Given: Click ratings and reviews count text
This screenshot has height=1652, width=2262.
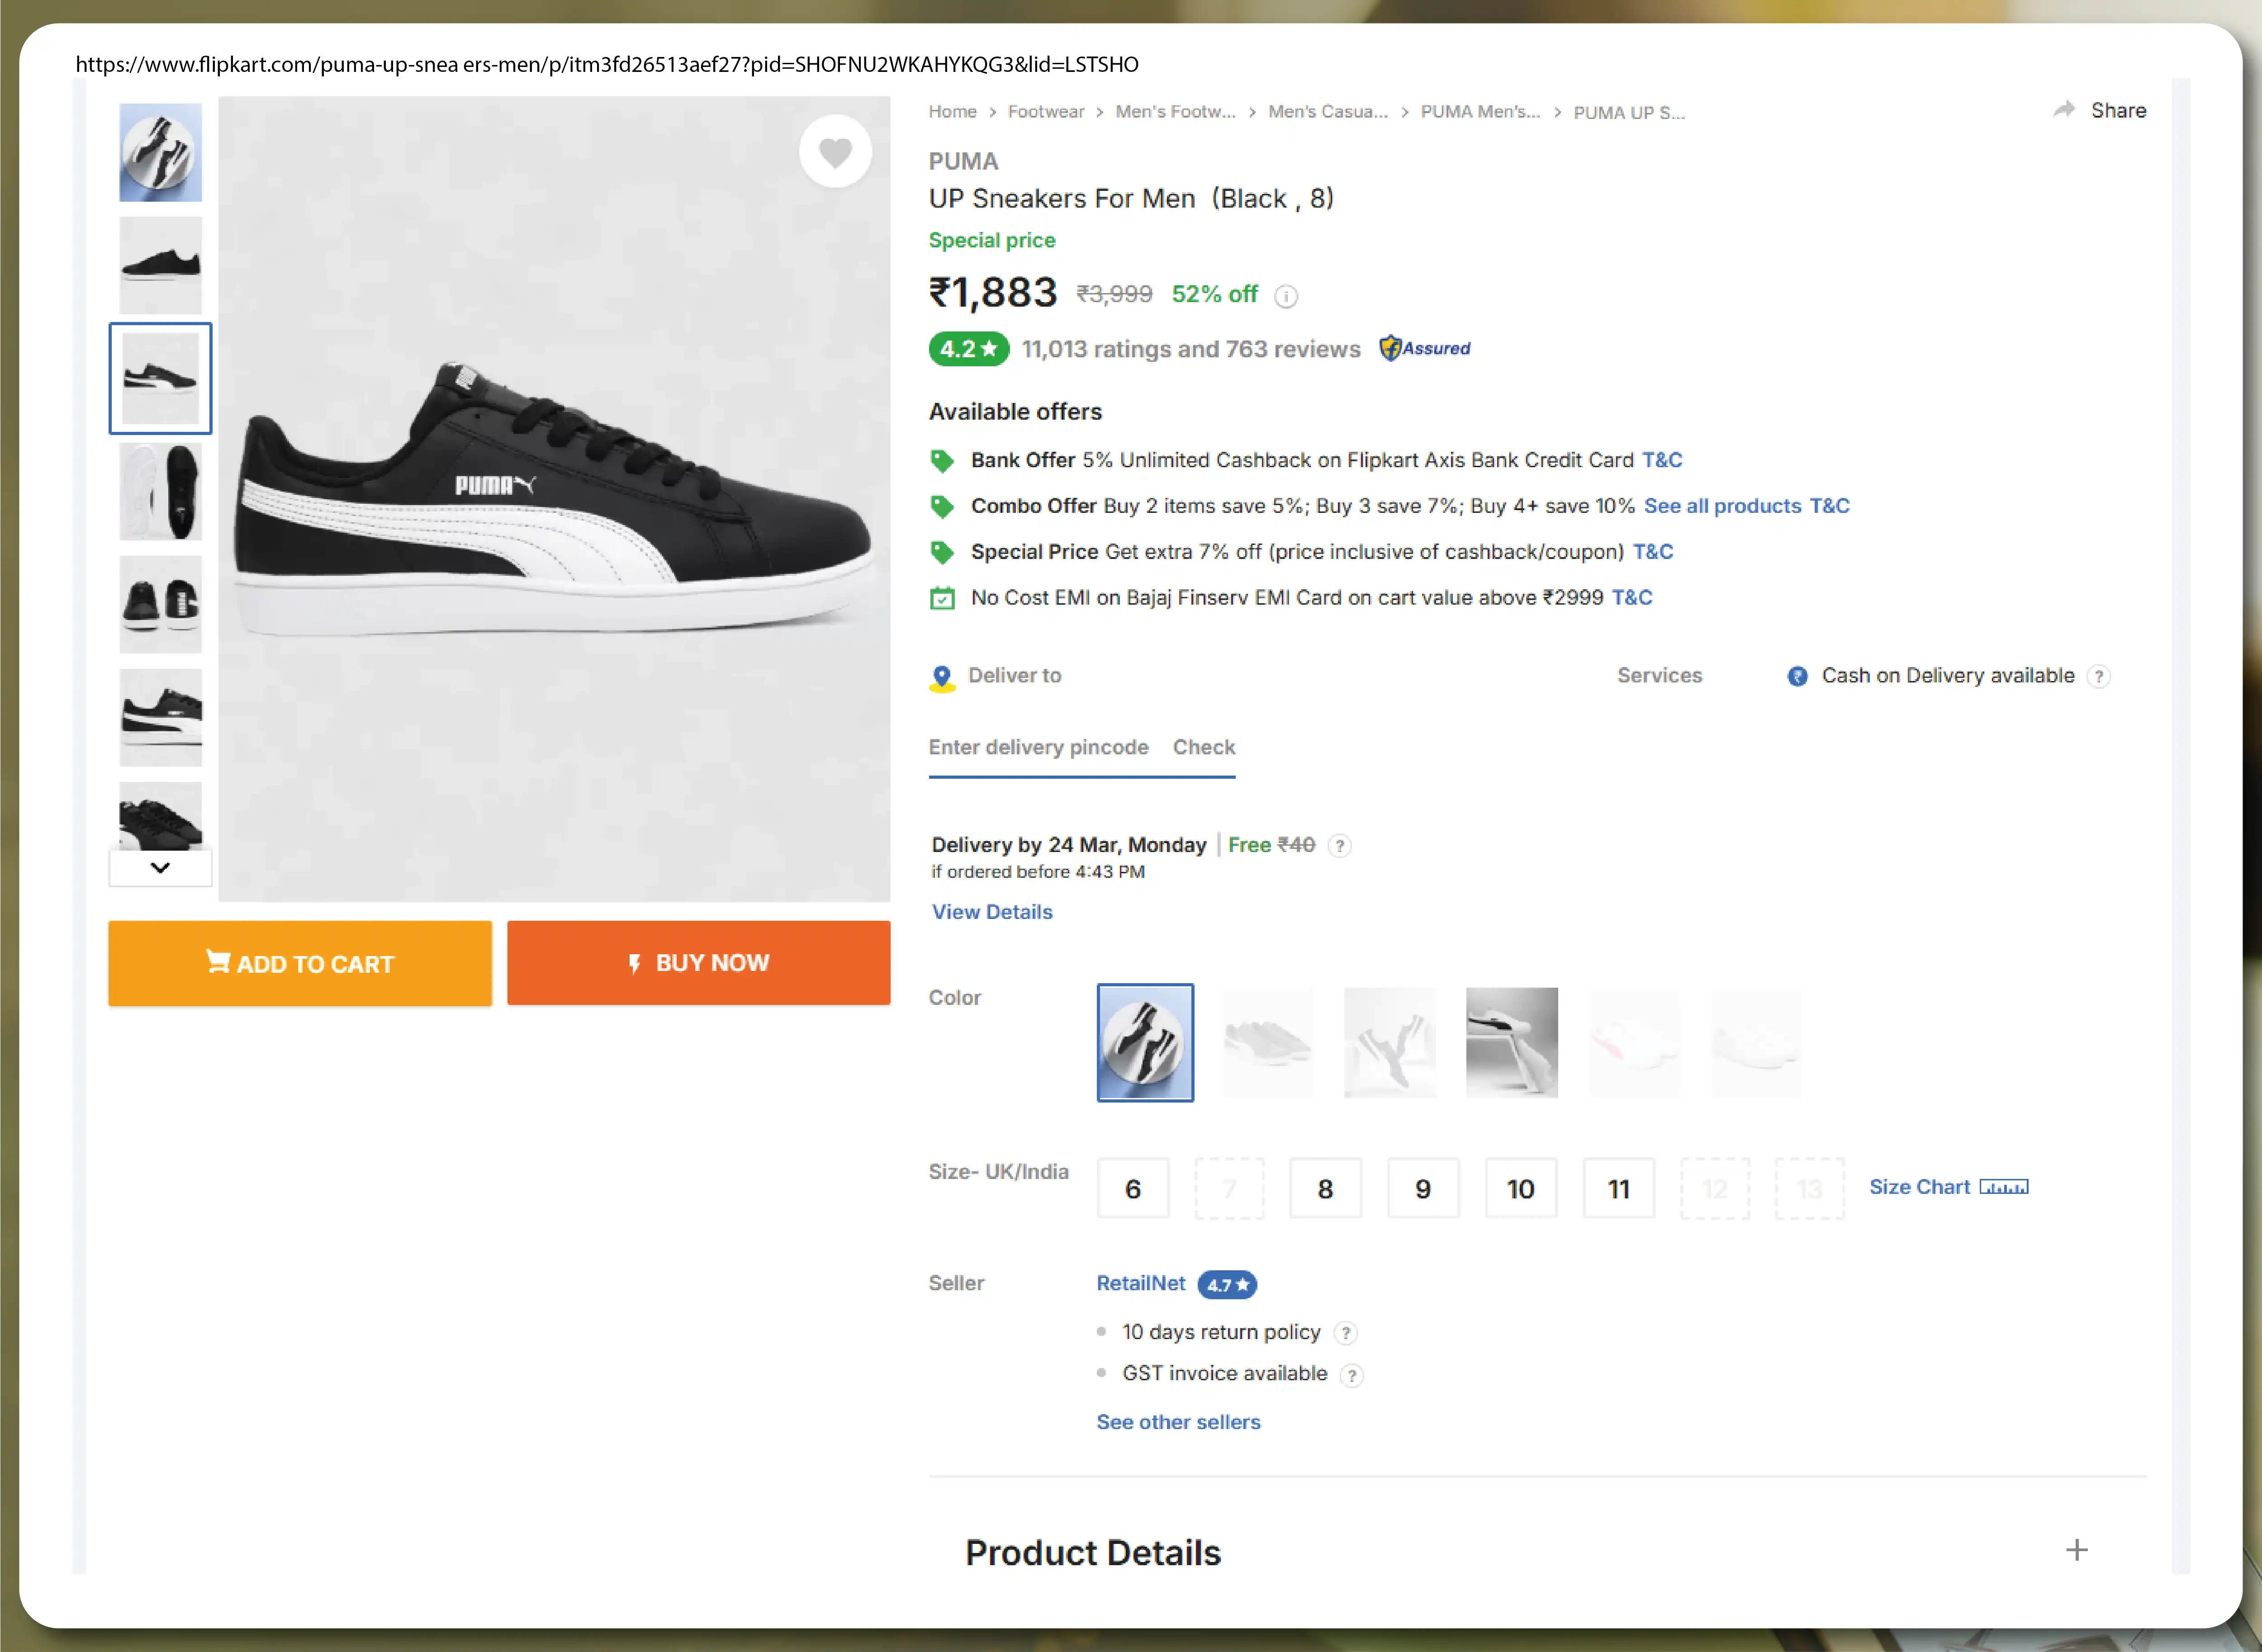Looking at the screenshot, I should coord(1191,349).
